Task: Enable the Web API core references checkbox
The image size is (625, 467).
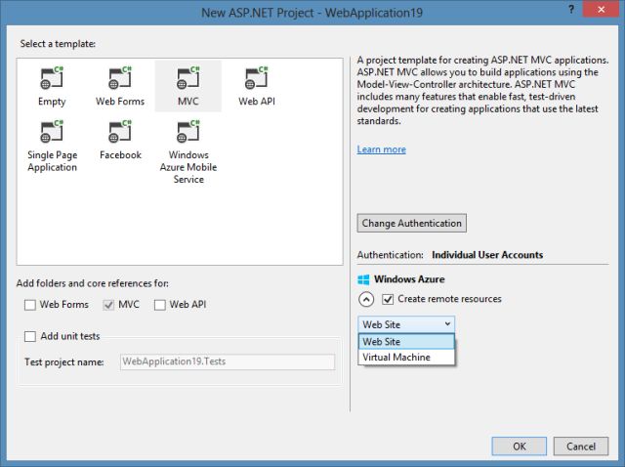Action: (x=160, y=305)
